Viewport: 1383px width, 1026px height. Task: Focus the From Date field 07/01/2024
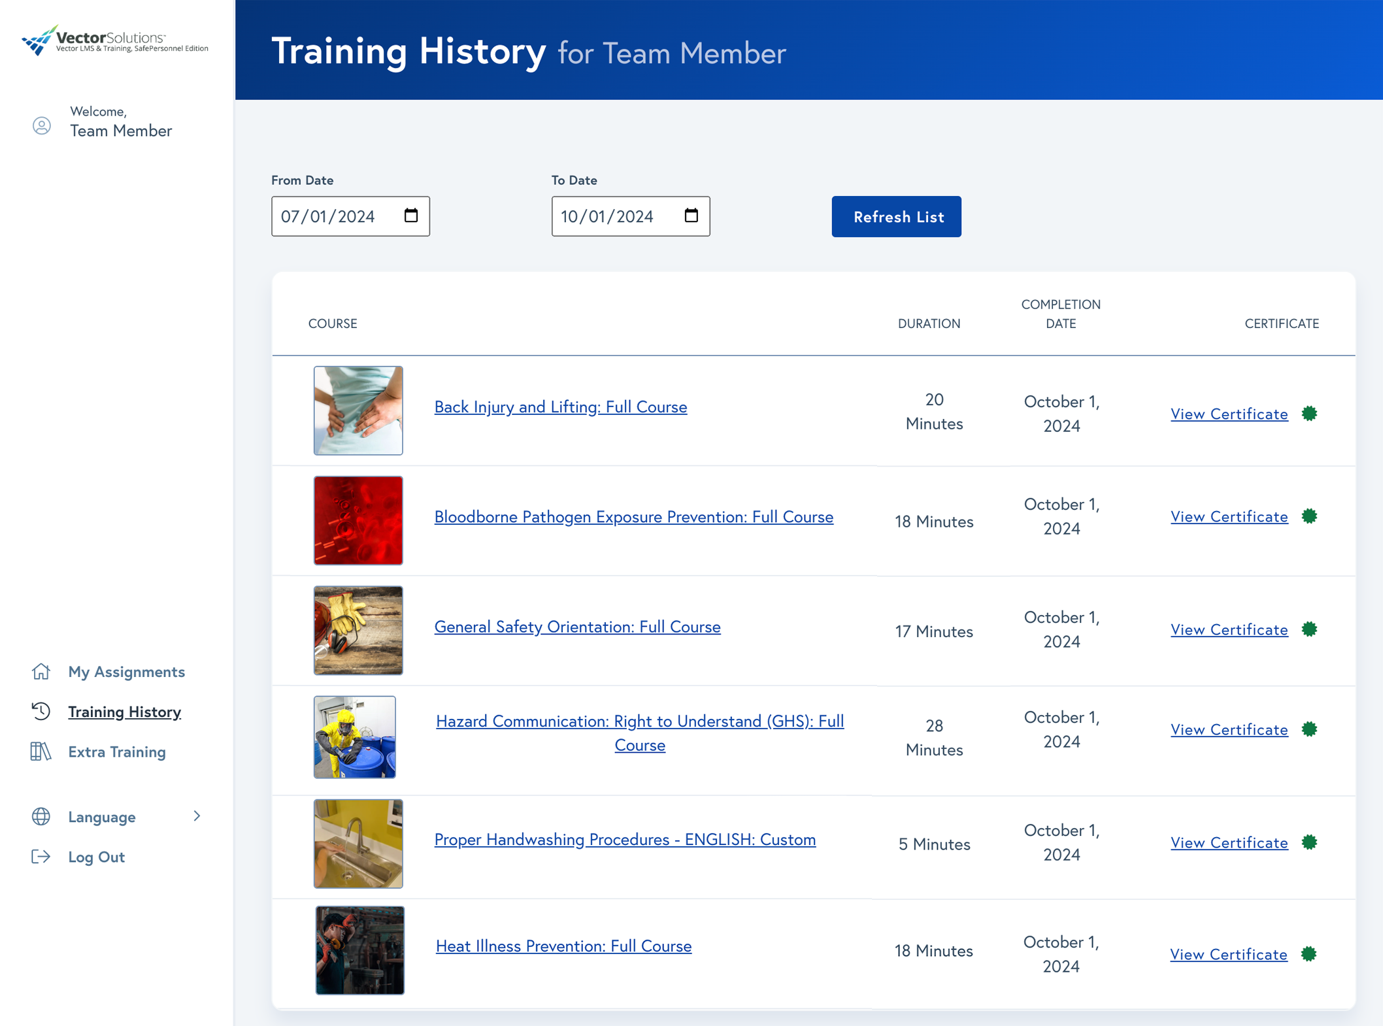click(x=350, y=216)
